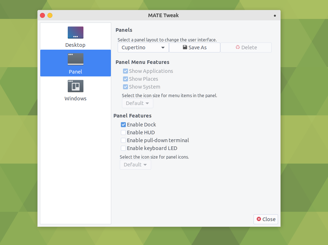328x245 pixels.
Task: Click 'icon size for menu items' text
Action: tap(169, 96)
